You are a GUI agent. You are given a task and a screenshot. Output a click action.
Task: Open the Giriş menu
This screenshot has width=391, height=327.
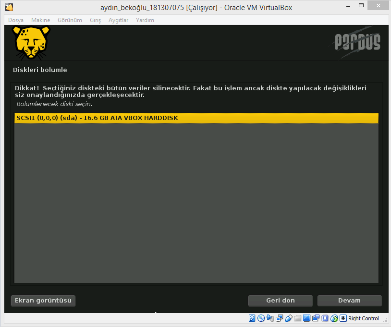pos(95,20)
